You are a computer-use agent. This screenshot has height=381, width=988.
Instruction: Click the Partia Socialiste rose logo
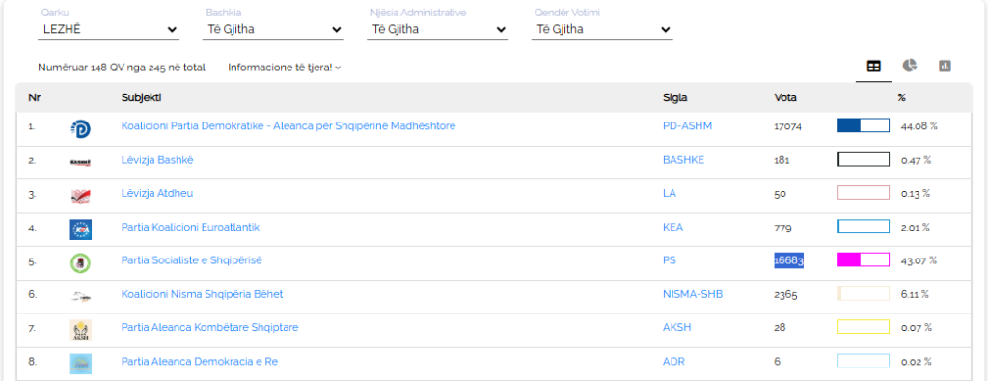81,263
